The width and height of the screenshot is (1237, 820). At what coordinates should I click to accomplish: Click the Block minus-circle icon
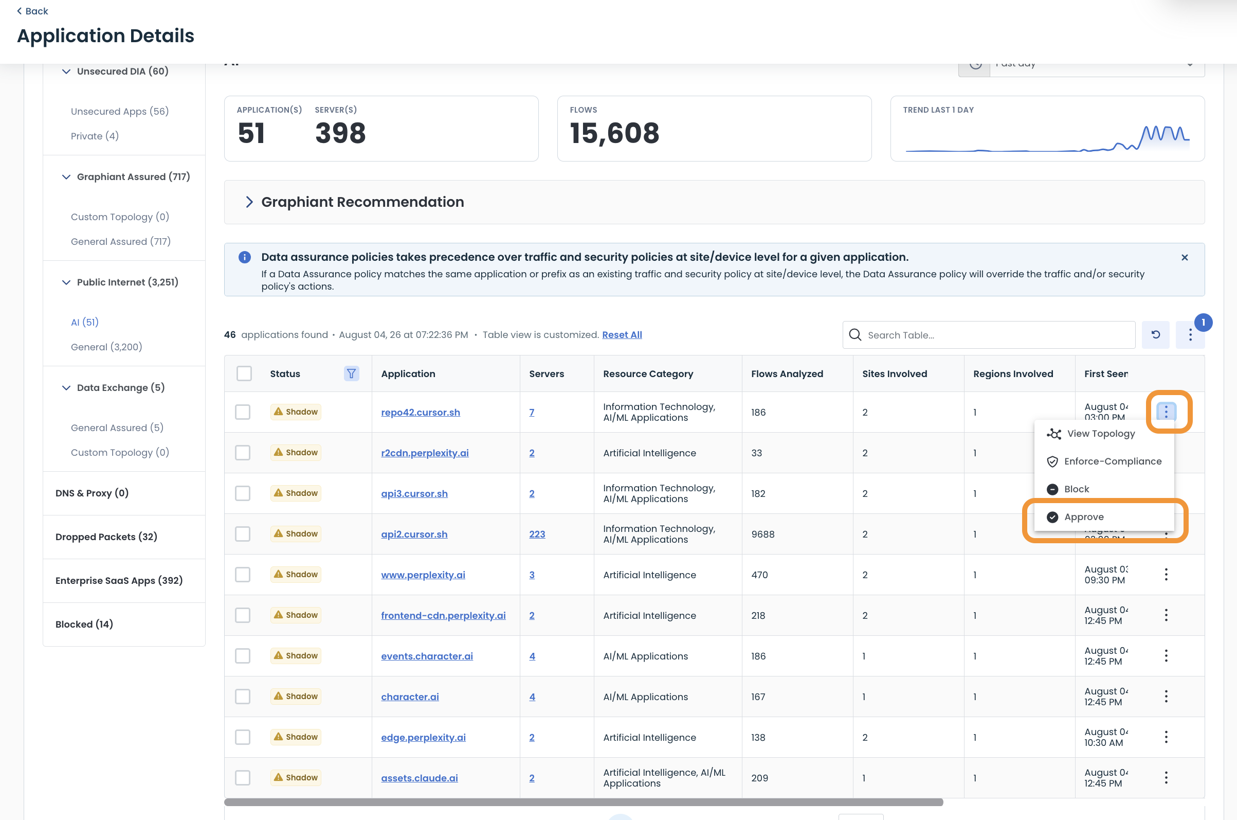pyautogui.click(x=1052, y=489)
